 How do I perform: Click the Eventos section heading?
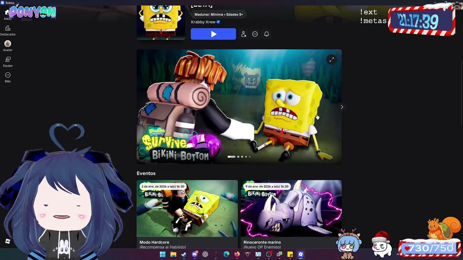click(146, 173)
